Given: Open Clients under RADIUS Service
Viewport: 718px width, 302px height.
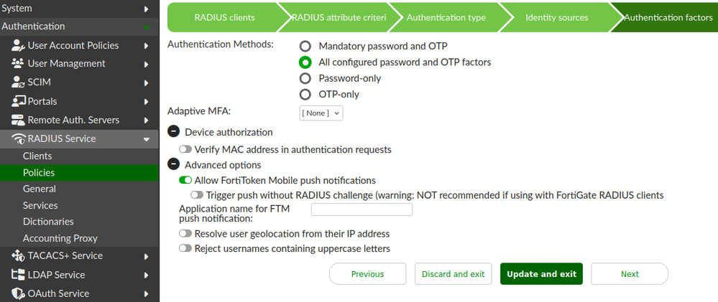Looking at the screenshot, I should [x=37, y=156].
